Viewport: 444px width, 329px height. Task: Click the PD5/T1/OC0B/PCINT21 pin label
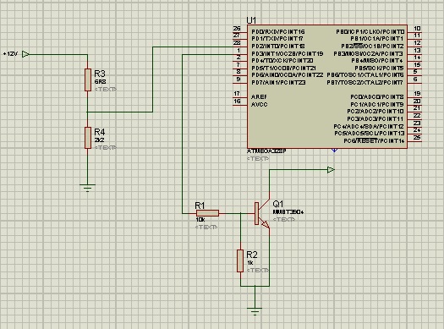(x=283, y=69)
